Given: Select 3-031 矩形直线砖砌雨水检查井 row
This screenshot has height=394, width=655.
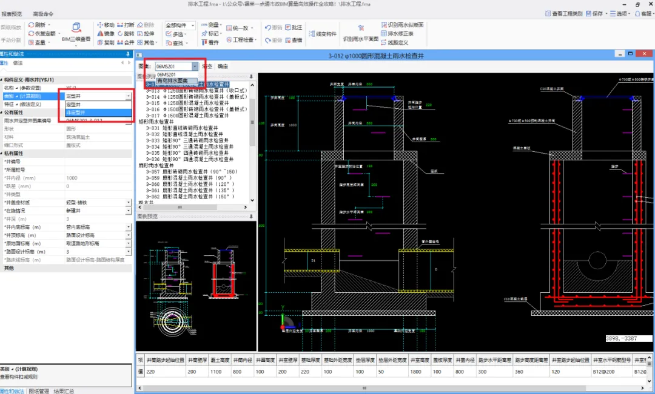Looking at the screenshot, I should click(182, 128).
